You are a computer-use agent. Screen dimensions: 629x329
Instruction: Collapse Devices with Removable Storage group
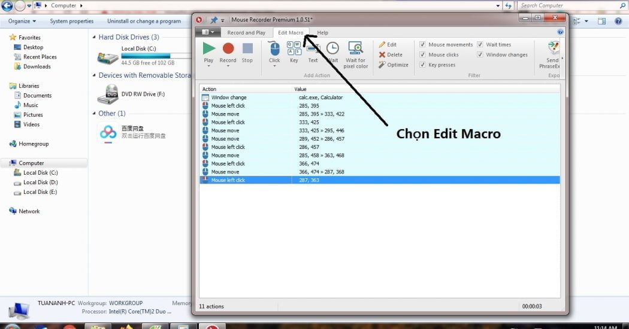coord(94,75)
